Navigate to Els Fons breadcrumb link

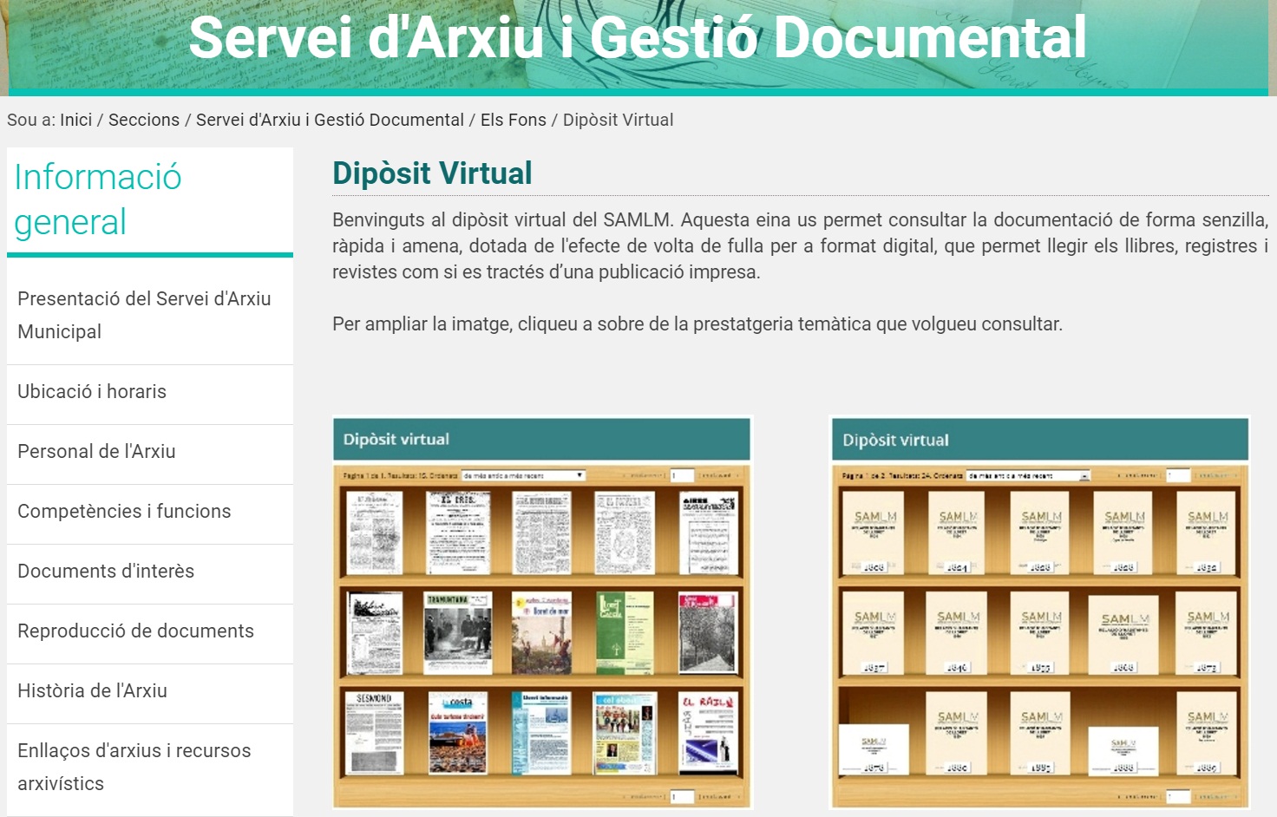coord(514,120)
